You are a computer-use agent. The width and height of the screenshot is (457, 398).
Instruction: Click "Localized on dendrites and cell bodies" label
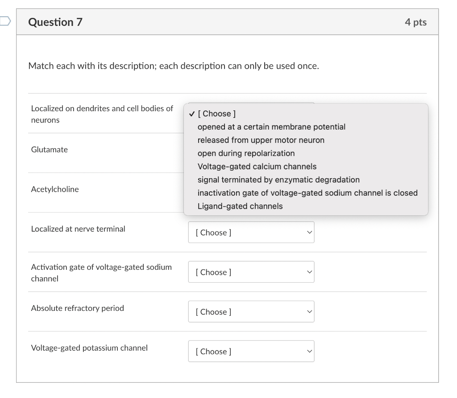point(102,114)
